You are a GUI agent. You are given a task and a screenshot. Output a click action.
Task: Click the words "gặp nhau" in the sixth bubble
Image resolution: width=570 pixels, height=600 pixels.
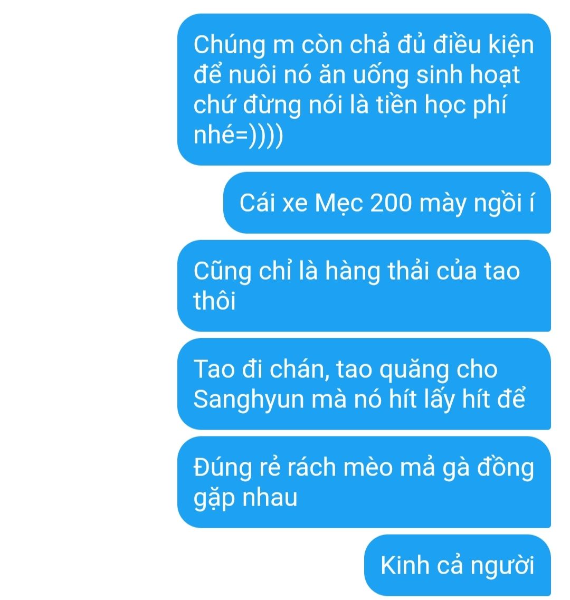tap(245, 498)
